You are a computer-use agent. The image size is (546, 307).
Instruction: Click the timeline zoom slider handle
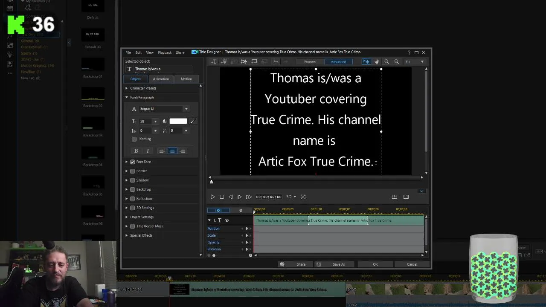214,255
